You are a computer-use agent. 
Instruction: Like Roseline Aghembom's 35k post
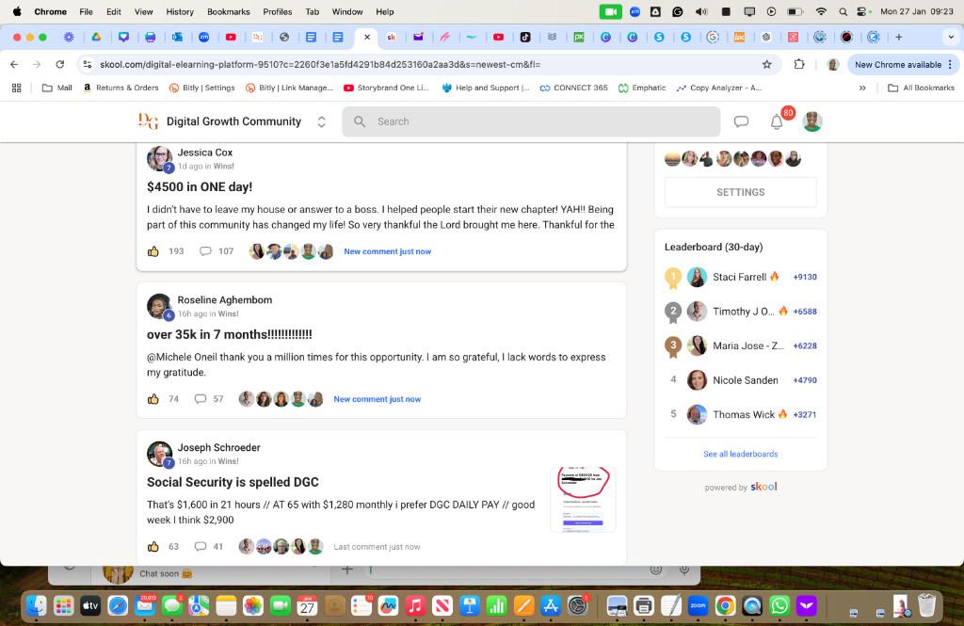click(153, 398)
